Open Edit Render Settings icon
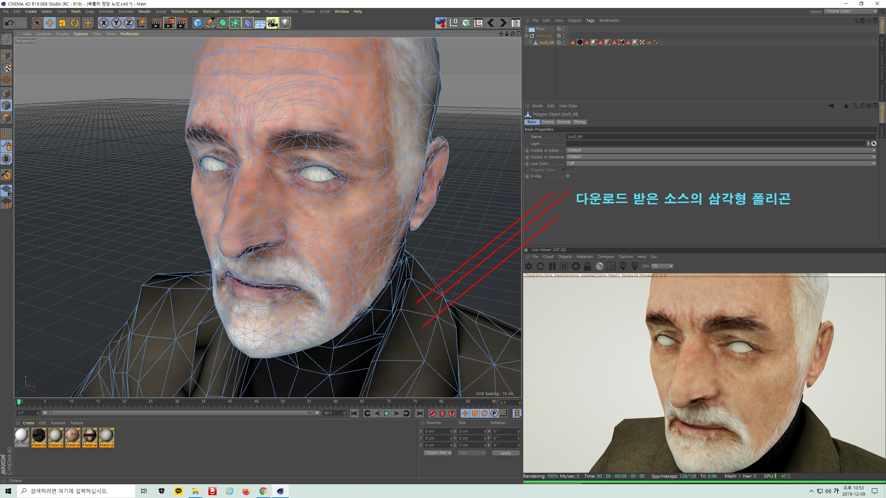The image size is (886, 498). click(182, 23)
